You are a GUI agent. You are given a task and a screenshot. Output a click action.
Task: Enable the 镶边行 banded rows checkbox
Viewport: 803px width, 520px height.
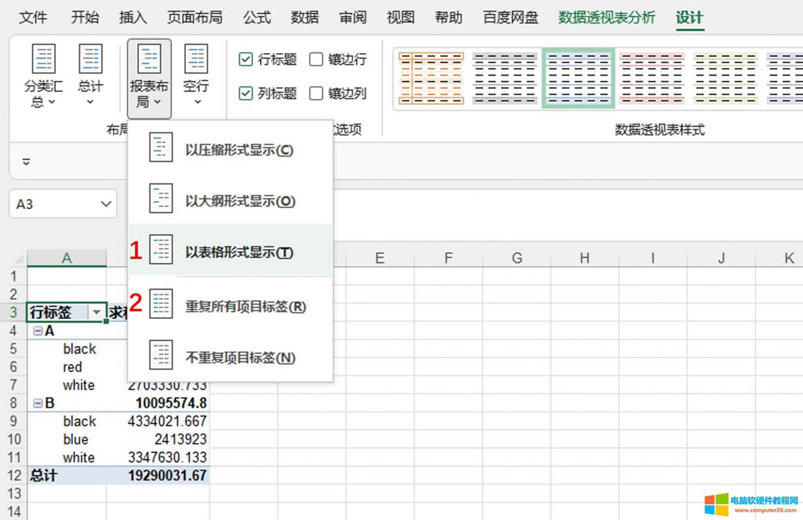coord(317,60)
